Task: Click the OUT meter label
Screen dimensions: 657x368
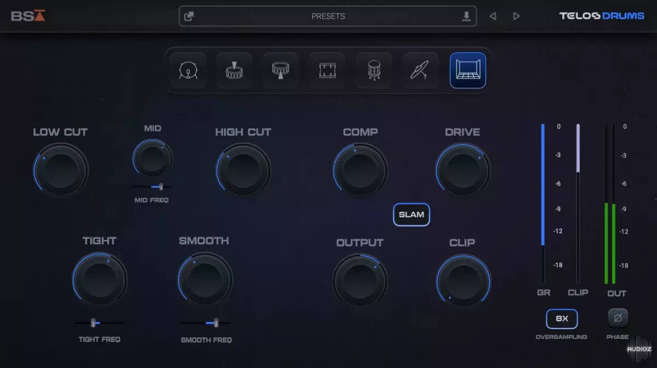Action: pyautogui.click(x=617, y=294)
